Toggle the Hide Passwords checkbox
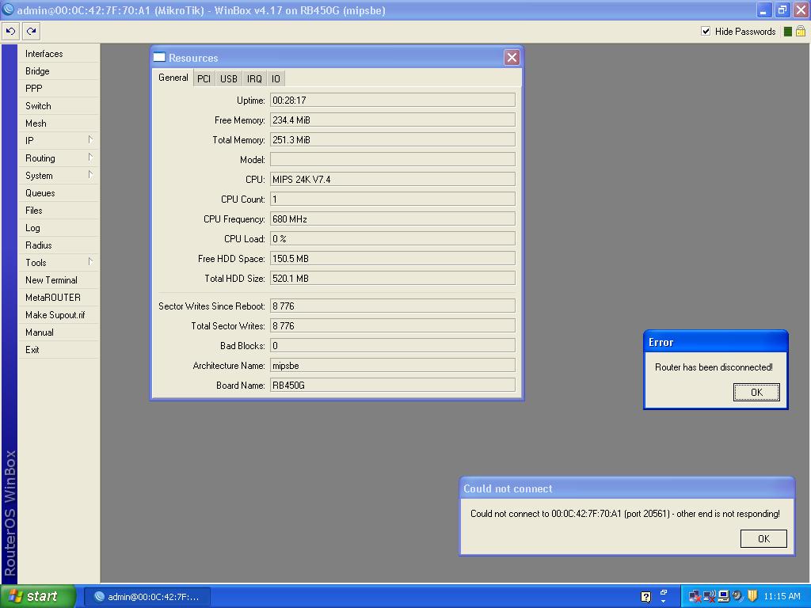 (706, 31)
